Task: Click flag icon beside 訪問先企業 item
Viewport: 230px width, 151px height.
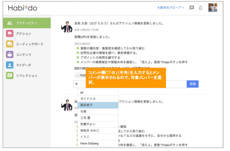Action: coord(78,53)
